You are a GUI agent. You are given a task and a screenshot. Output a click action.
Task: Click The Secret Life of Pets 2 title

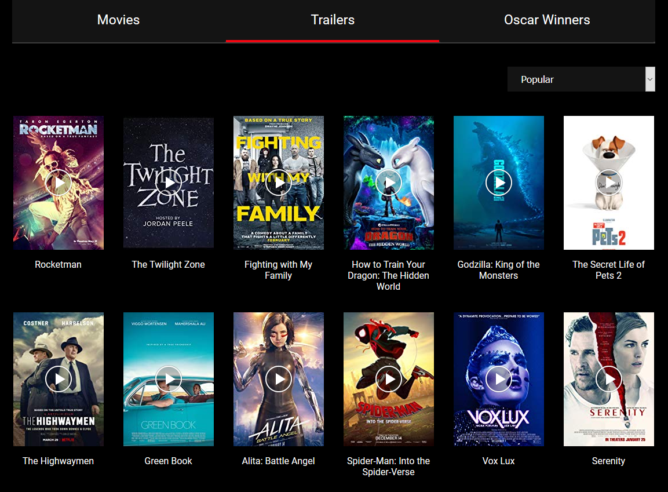(608, 270)
